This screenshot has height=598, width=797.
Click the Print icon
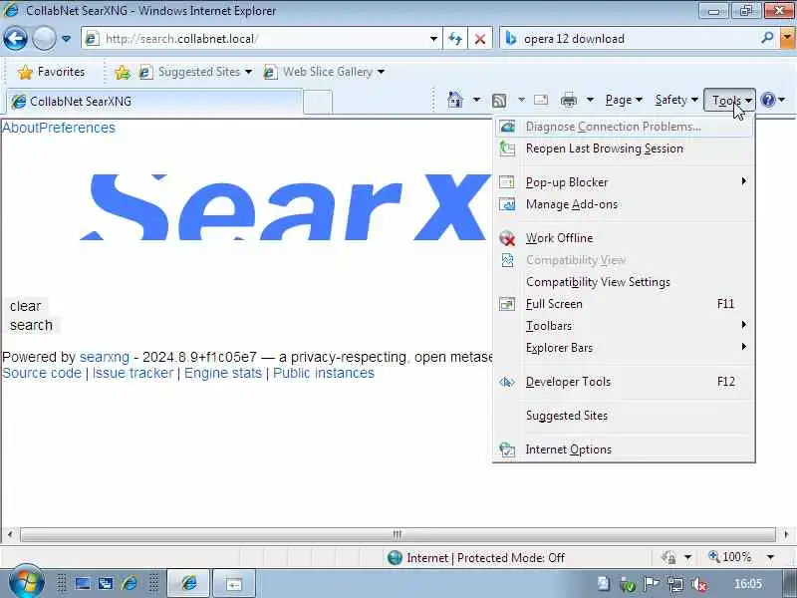(568, 101)
